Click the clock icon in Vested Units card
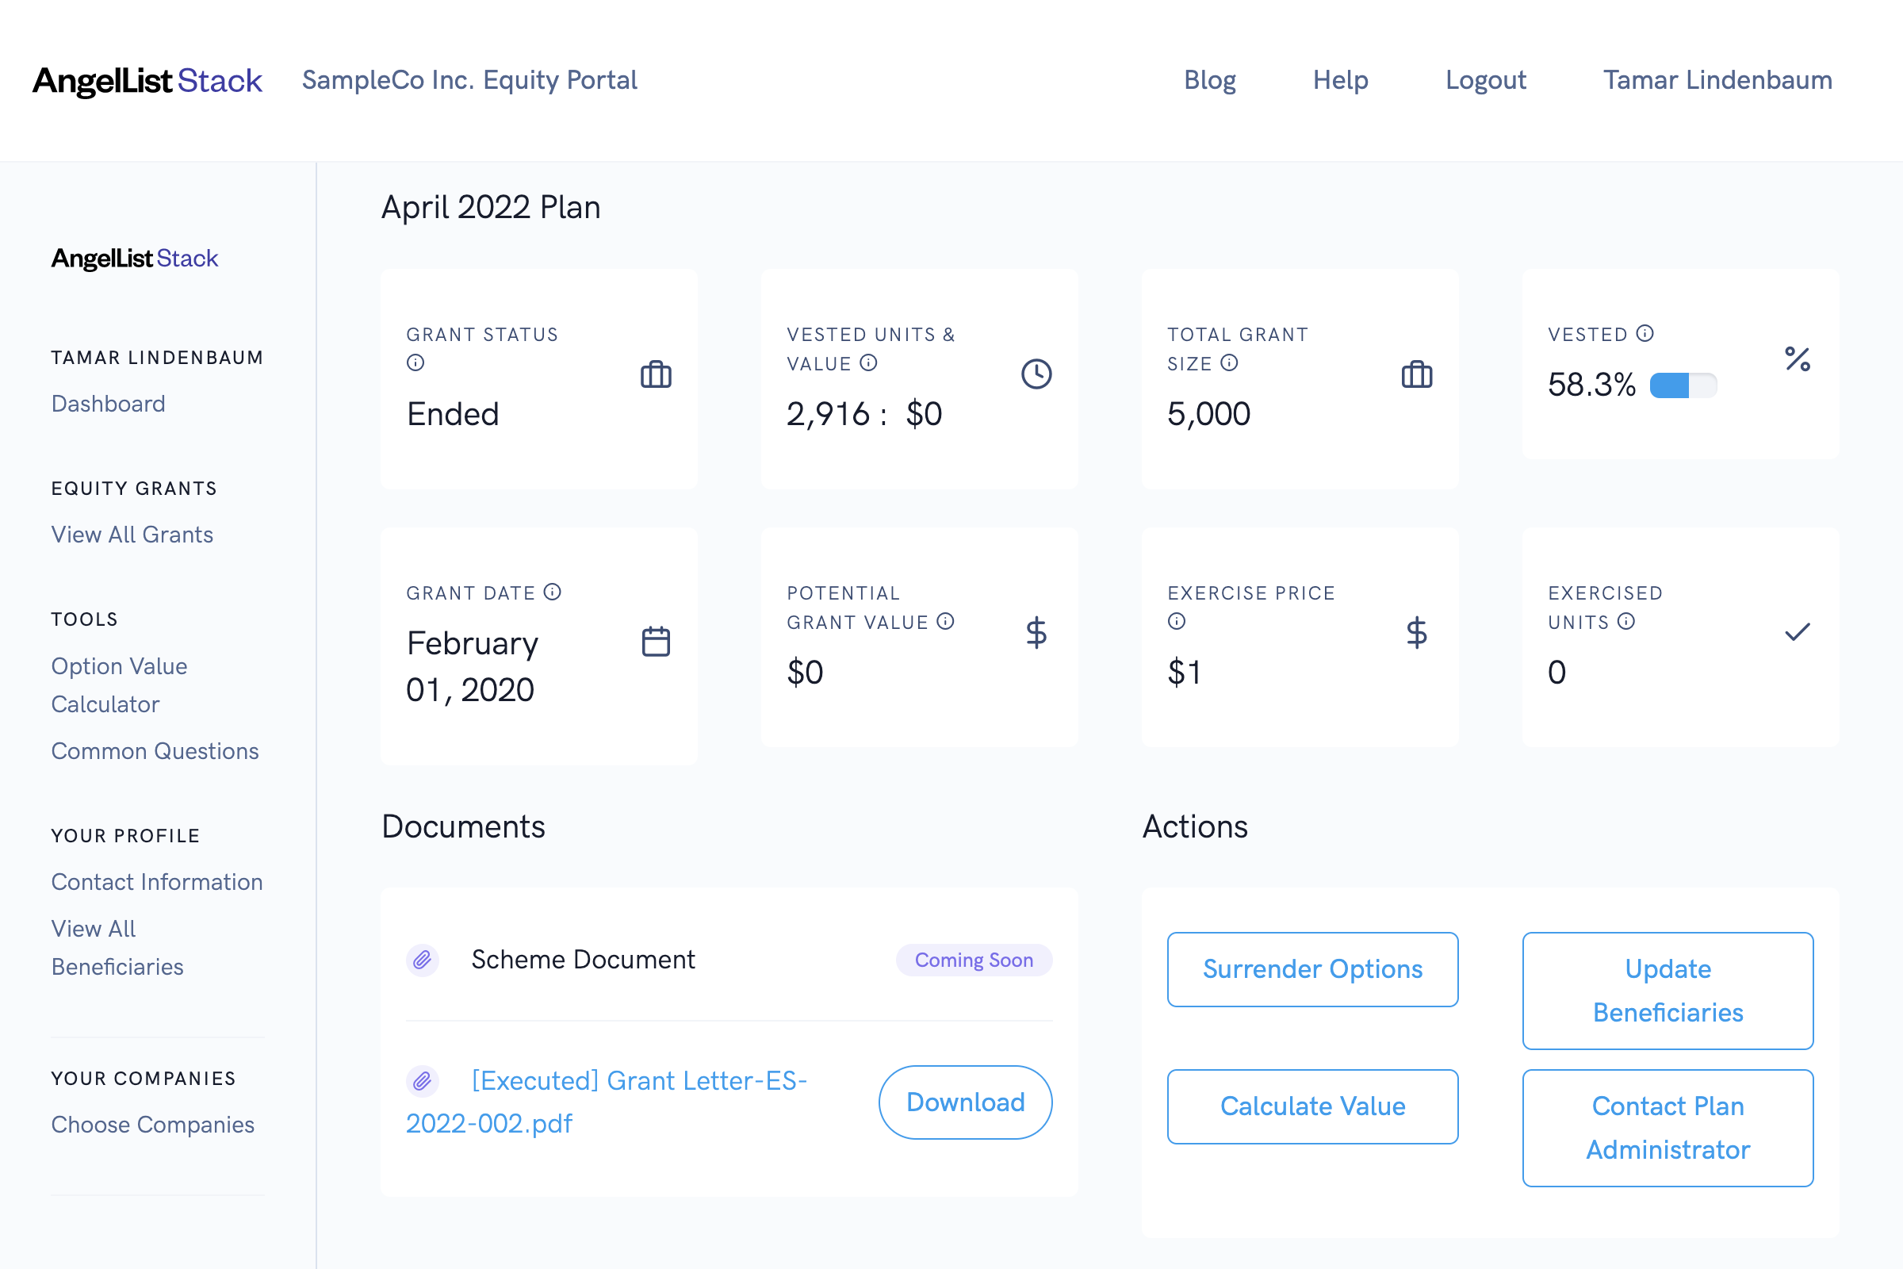This screenshot has height=1269, width=1903. [1036, 374]
